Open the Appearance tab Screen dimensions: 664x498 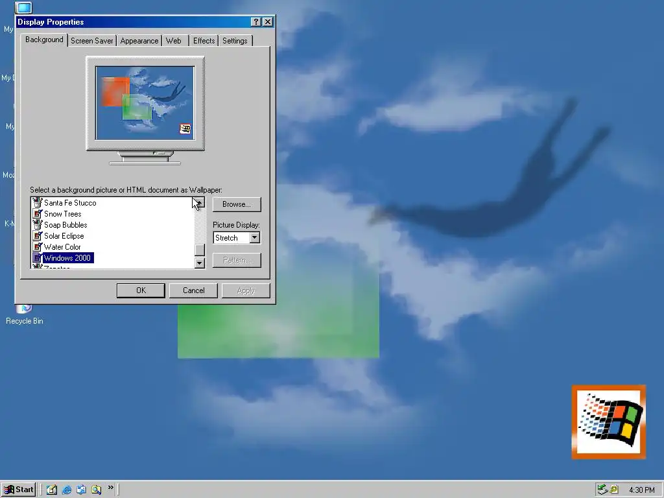(139, 41)
